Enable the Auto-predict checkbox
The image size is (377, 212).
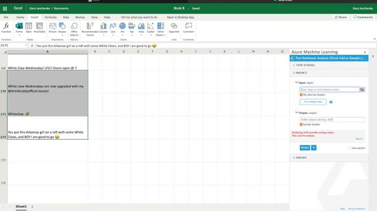[349, 148]
